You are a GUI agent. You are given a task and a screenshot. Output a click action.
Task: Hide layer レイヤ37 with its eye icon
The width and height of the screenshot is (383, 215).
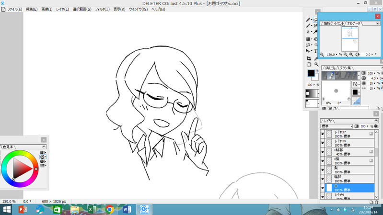[x=323, y=134]
